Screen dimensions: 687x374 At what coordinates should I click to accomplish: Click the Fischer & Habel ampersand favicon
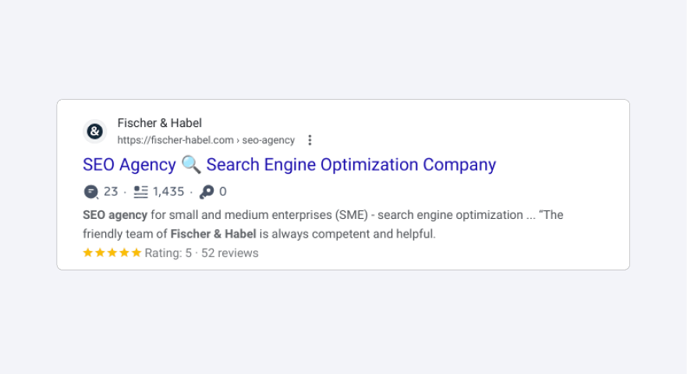94,131
